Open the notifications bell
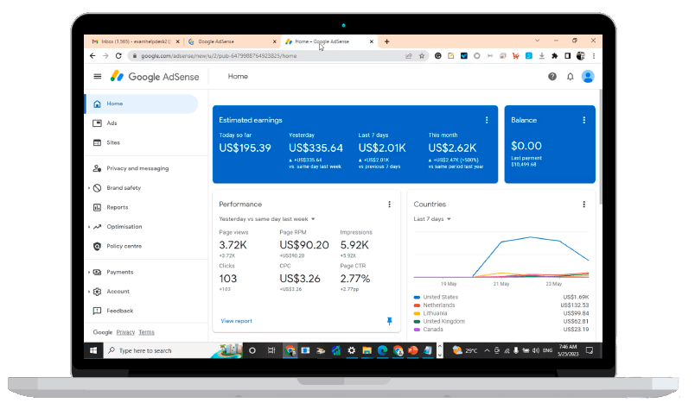The image size is (695, 409). pyautogui.click(x=571, y=77)
